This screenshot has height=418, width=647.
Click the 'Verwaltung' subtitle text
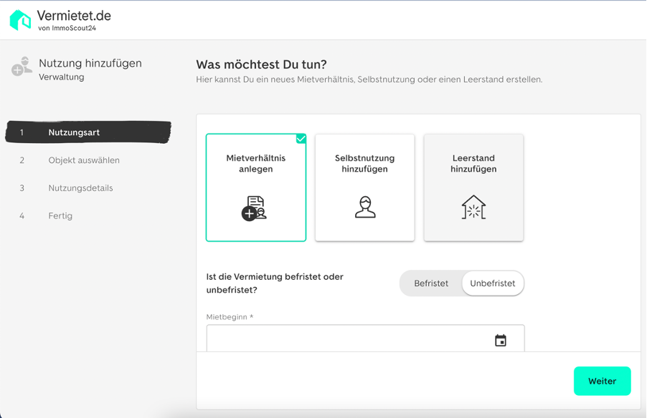pyautogui.click(x=62, y=77)
